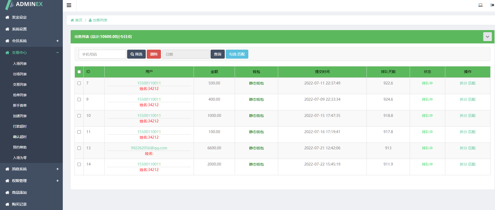The image size is (495, 210).
Task: Toggle the select-all checkbox in table header
Action: pos(79,72)
